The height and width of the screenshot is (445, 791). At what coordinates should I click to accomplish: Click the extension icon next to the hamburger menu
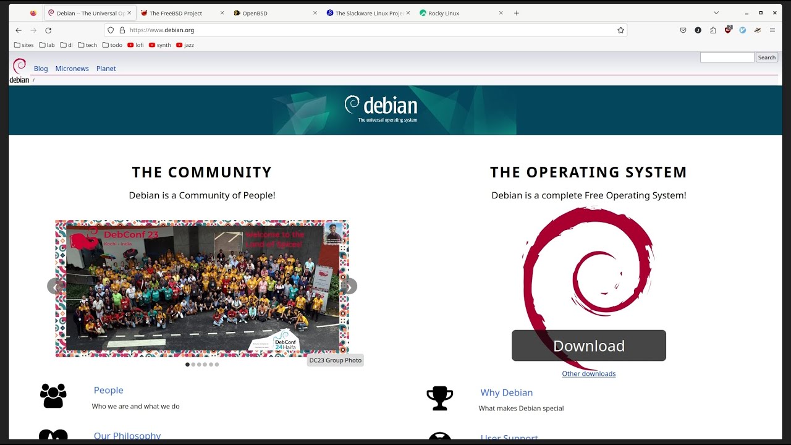click(x=758, y=30)
